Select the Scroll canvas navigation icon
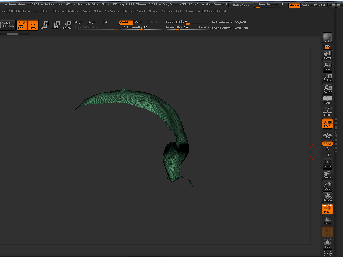 pyautogui.click(x=327, y=55)
